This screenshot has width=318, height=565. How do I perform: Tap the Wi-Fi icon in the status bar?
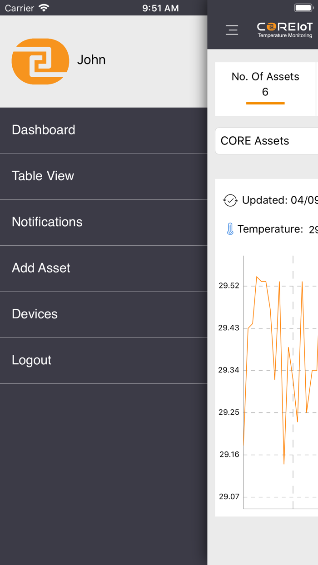click(x=44, y=7)
